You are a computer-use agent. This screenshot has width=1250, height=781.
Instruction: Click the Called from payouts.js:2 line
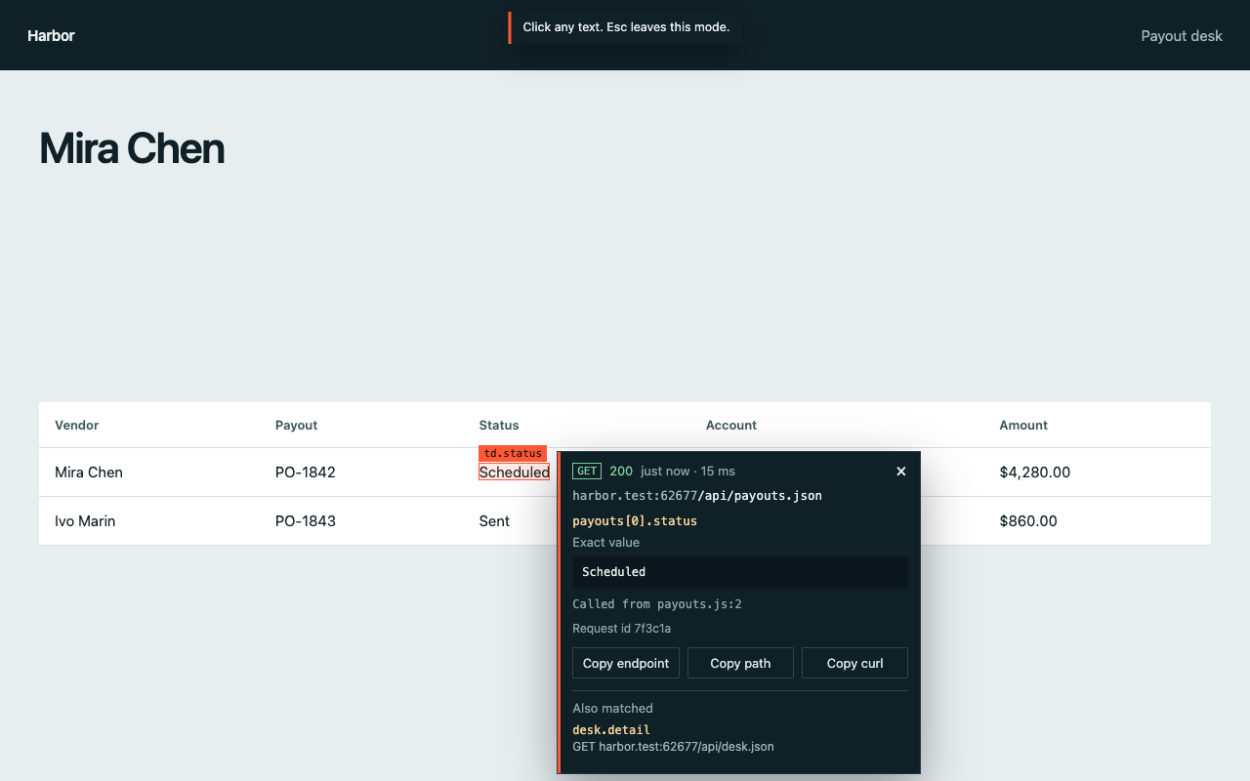tap(657, 604)
